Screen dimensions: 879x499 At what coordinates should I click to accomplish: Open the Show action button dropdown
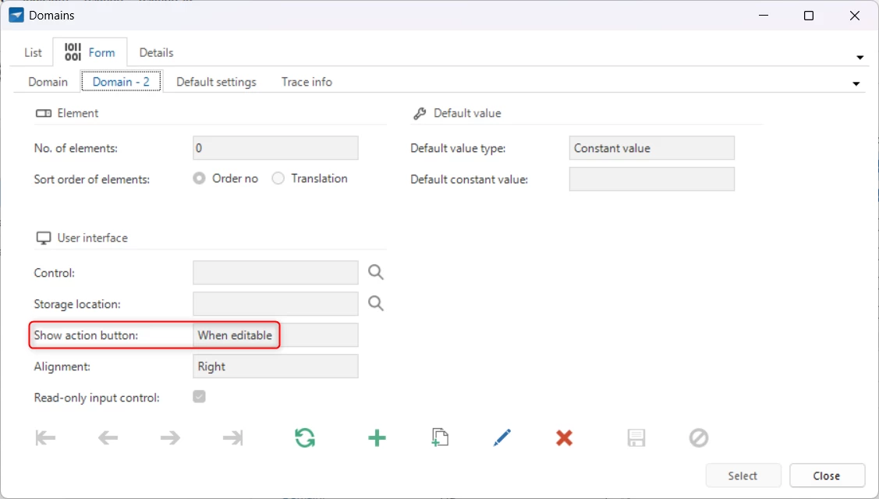click(x=275, y=335)
